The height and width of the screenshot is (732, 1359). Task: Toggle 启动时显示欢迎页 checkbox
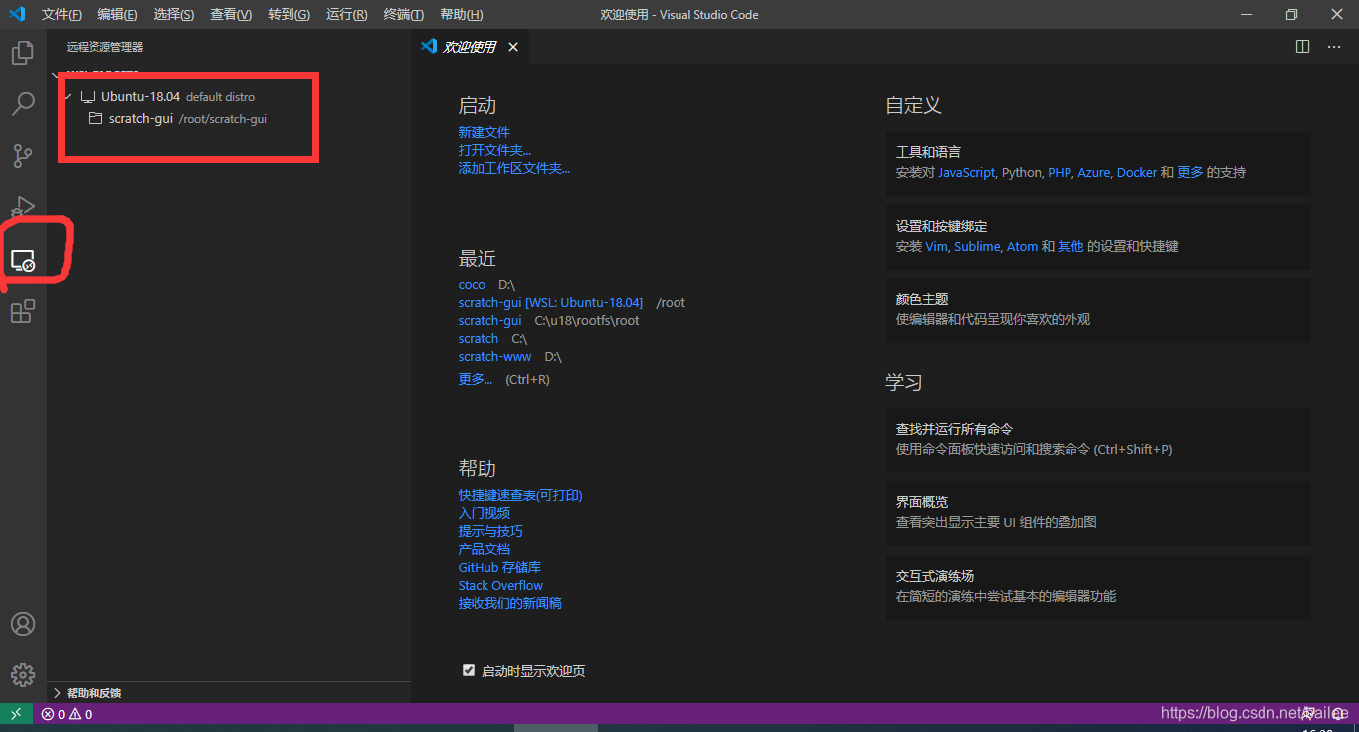pos(469,670)
